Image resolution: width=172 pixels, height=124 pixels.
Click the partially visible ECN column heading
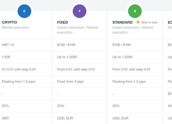point(170,22)
